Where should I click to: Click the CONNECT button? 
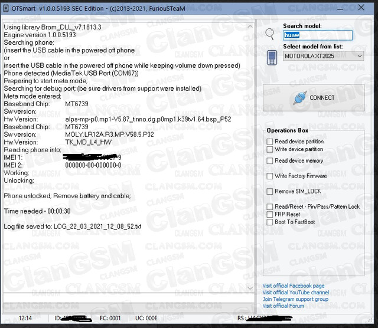point(314,97)
